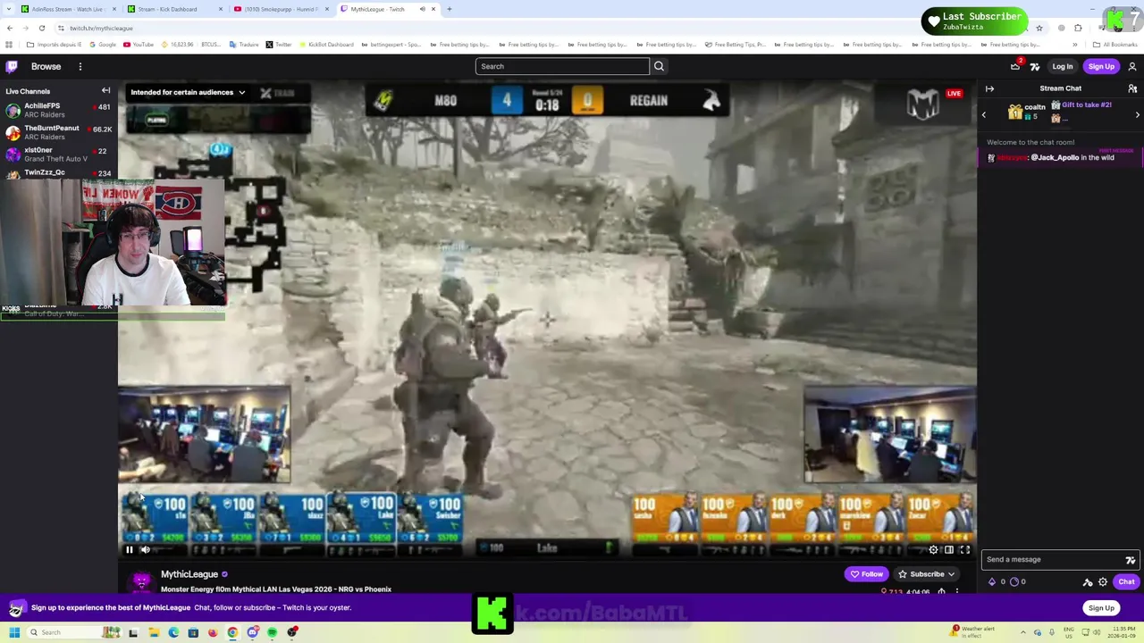The image size is (1144, 643).
Task: Open the MythicLeague channel avatar
Action: coord(141,582)
